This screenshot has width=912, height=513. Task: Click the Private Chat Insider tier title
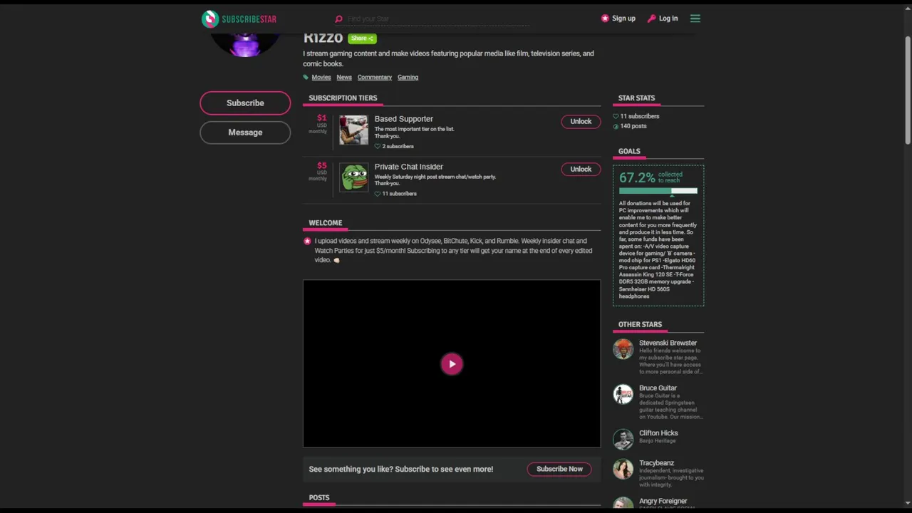tap(408, 167)
